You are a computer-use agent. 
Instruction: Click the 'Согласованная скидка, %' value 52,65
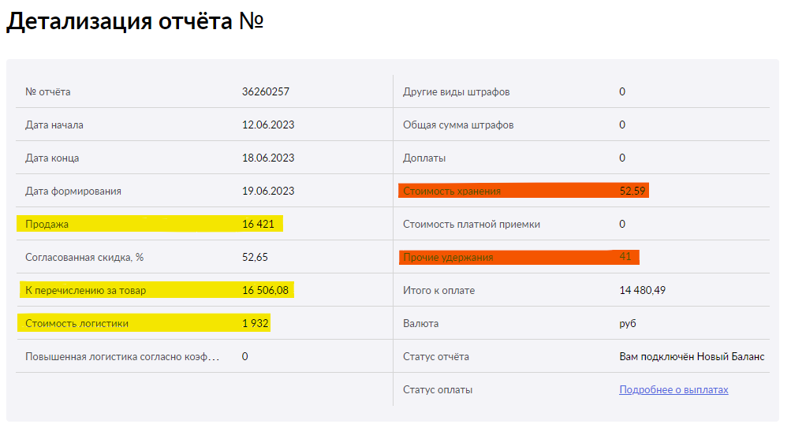click(x=255, y=258)
